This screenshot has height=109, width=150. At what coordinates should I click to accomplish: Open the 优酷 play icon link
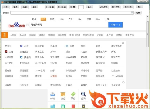coord(67,46)
